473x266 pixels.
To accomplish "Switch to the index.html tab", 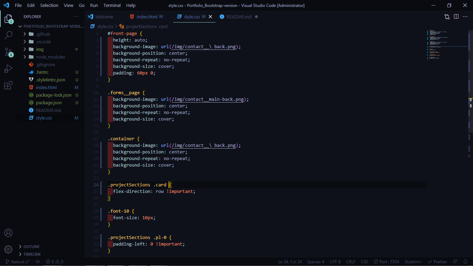I will [x=150, y=17].
